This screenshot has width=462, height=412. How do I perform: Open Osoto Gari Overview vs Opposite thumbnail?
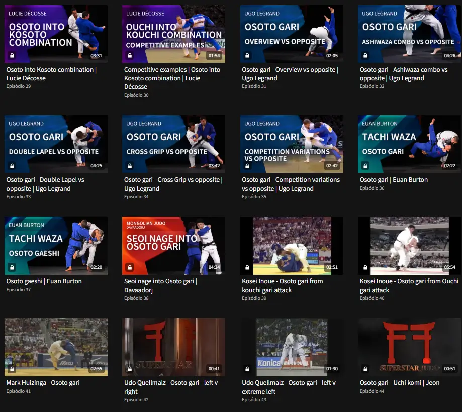tap(292, 34)
